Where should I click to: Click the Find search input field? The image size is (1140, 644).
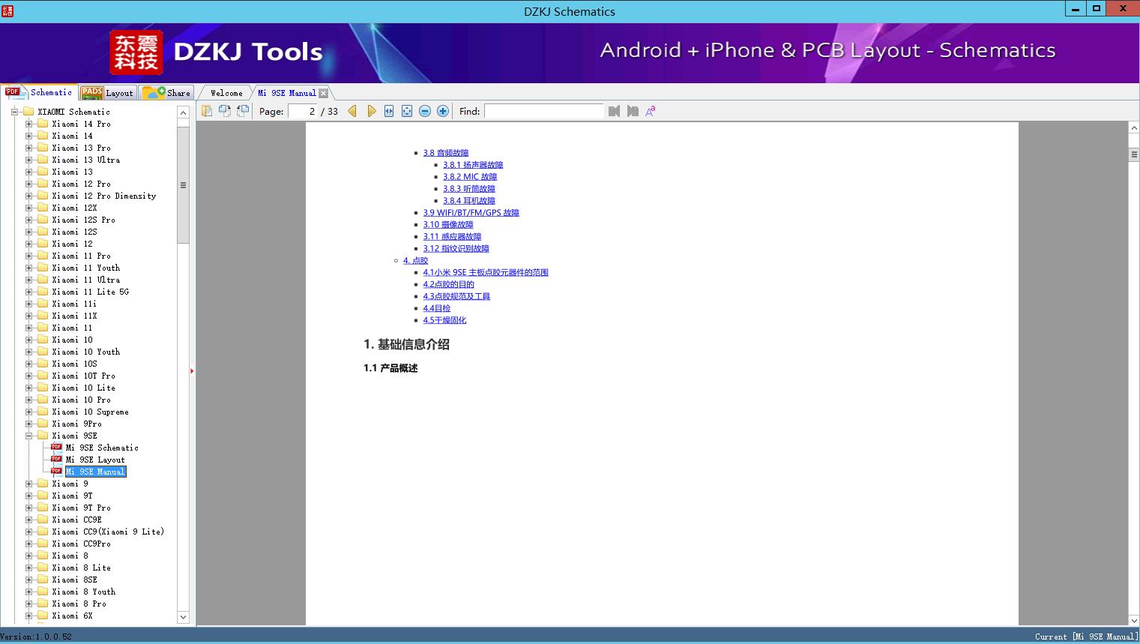[543, 111]
